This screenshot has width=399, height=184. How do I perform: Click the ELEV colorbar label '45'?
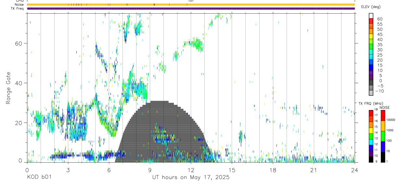point(380,34)
